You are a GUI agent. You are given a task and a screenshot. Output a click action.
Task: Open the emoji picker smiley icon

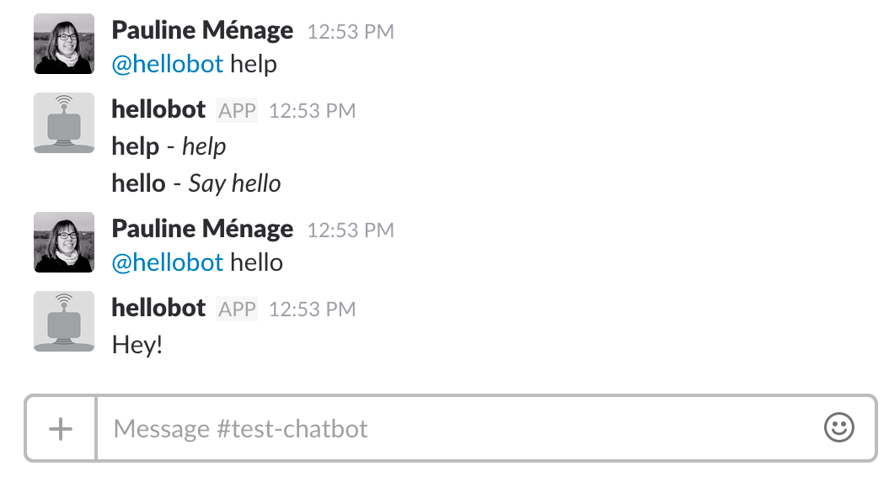coord(838,428)
